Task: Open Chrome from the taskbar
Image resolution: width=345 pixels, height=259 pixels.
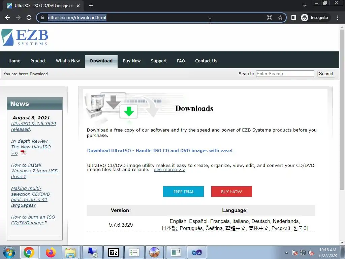Action: (x=29, y=252)
